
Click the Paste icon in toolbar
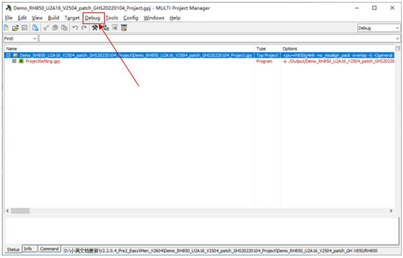click(x=64, y=27)
